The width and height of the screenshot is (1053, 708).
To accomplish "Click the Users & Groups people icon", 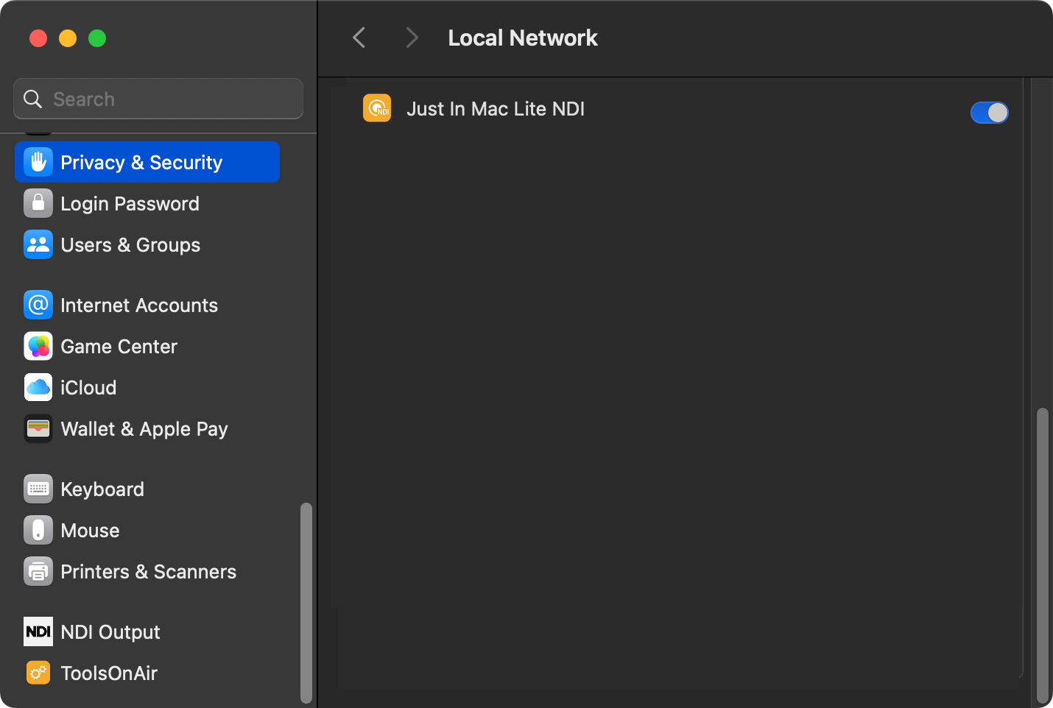I will (x=38, y=244).
